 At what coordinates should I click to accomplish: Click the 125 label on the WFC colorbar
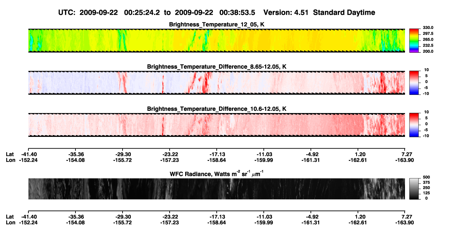click(426, 193)
